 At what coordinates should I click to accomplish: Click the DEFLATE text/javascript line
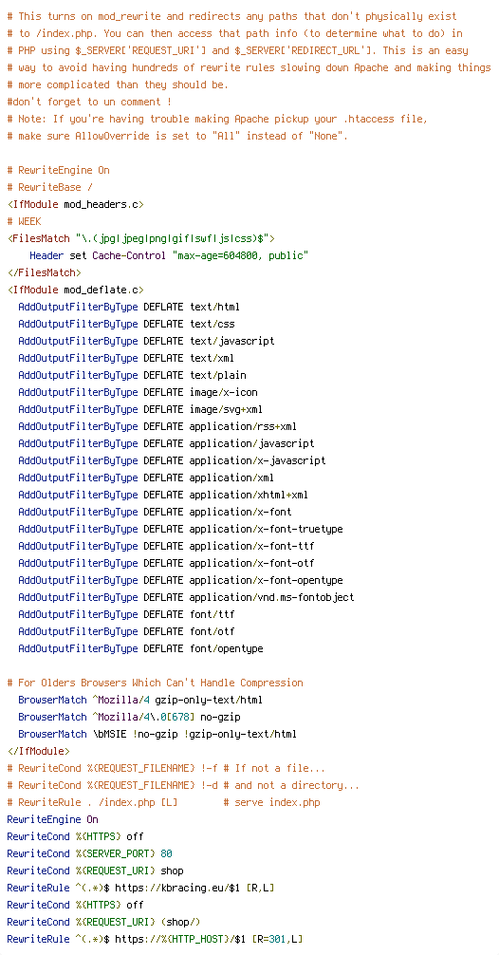click(x=146, y=341)
